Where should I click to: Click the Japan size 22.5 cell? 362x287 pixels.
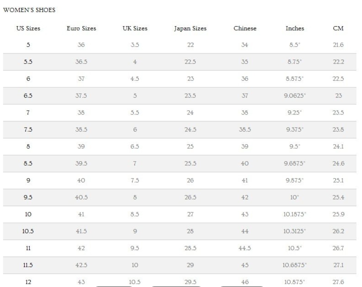(190, 62)
